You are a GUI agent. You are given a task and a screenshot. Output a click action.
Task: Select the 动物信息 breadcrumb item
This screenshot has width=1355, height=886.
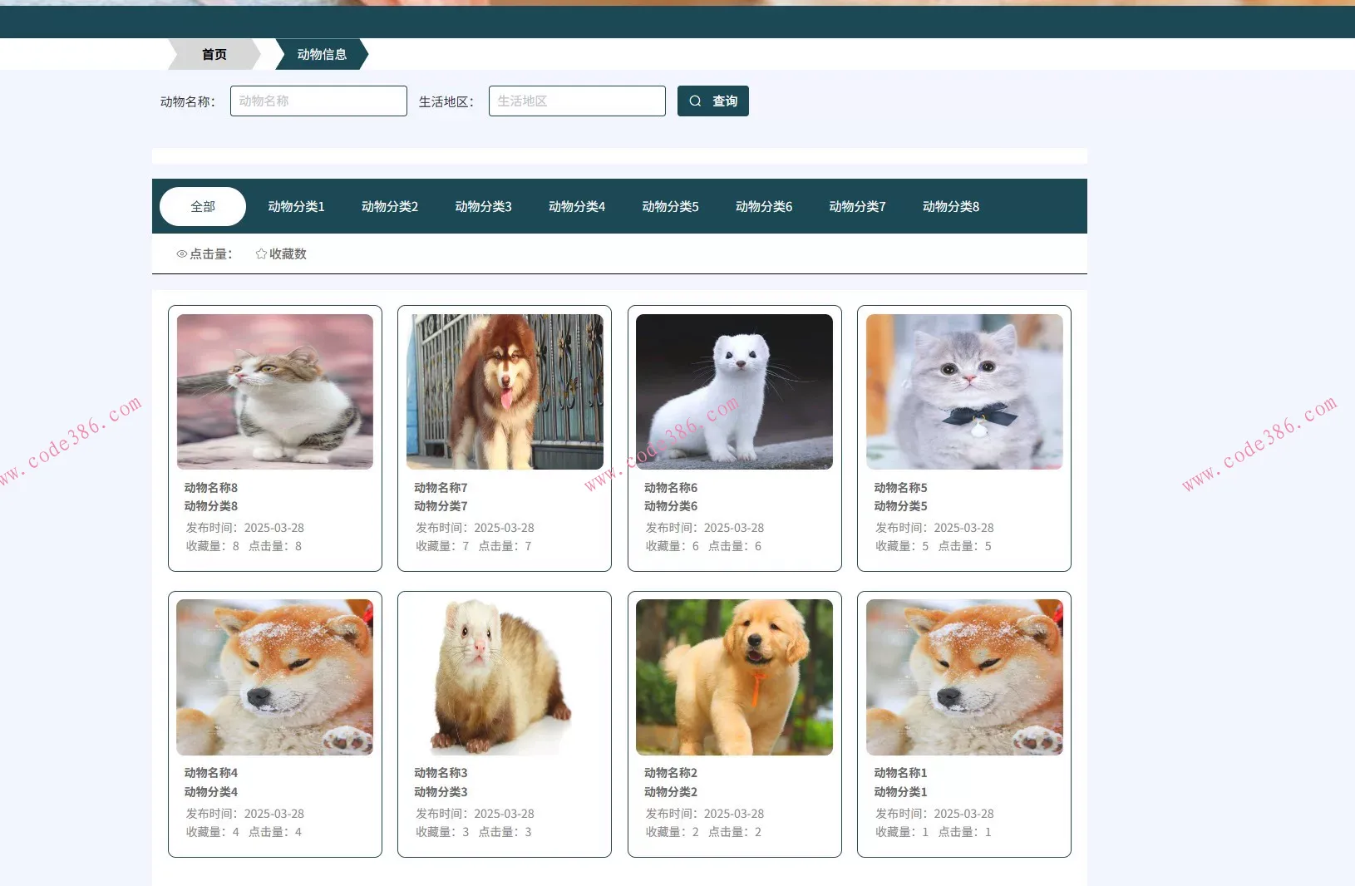(x=323, y=54)
